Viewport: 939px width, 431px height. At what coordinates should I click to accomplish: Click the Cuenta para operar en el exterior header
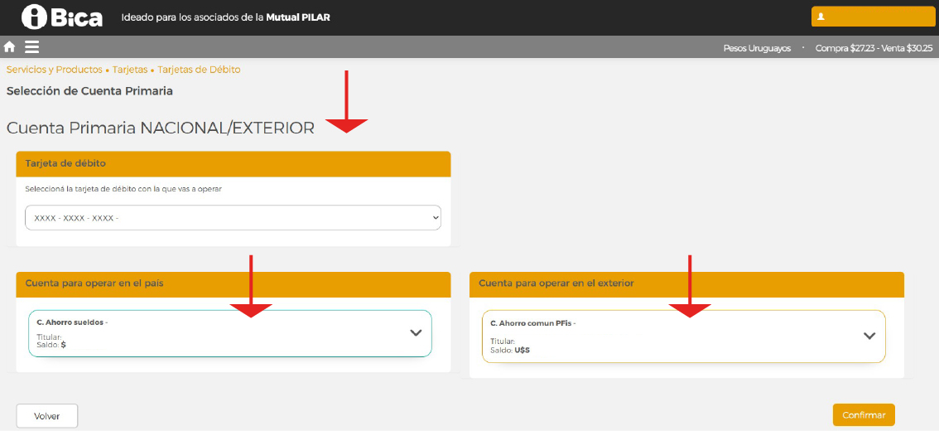687,284
